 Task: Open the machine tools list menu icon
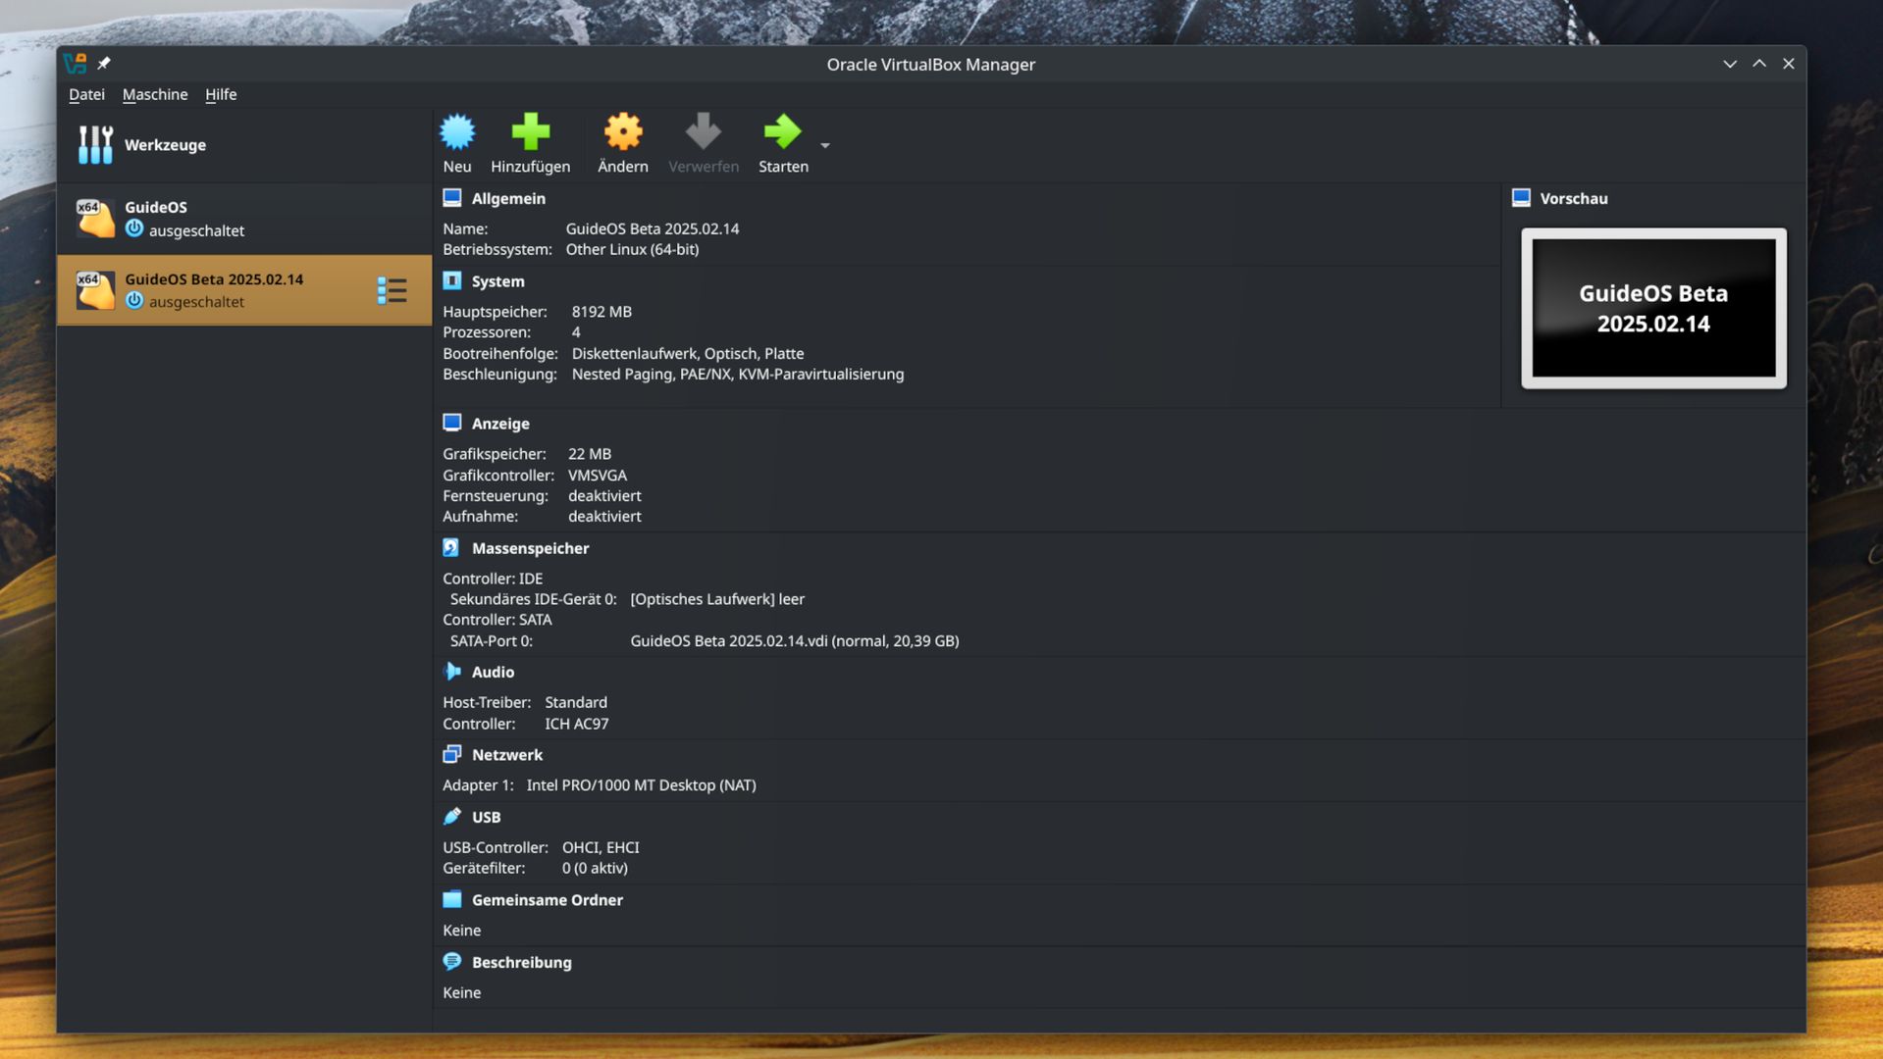[392, 290]
